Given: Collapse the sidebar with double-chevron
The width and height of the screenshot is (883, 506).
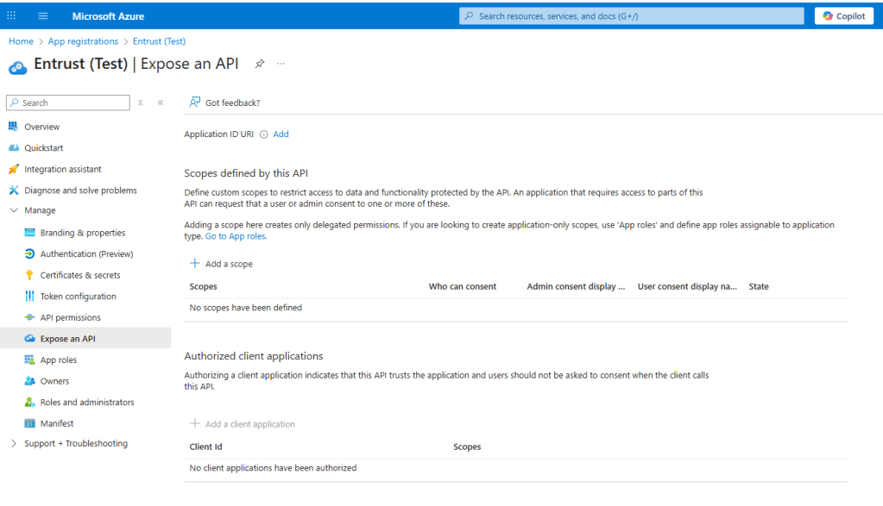Looking at the screenshot, I should [x=161, y=103].
